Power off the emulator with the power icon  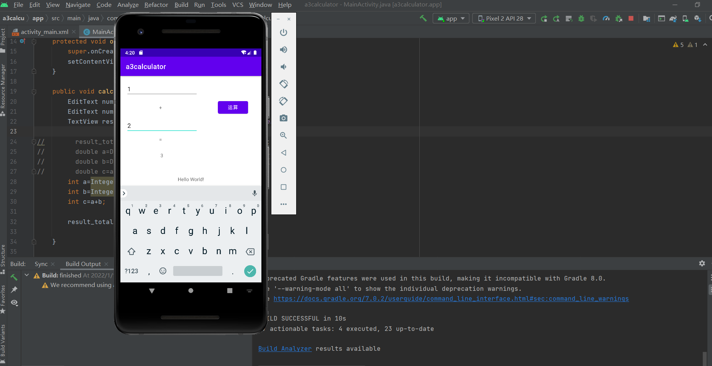pos(283,32)
